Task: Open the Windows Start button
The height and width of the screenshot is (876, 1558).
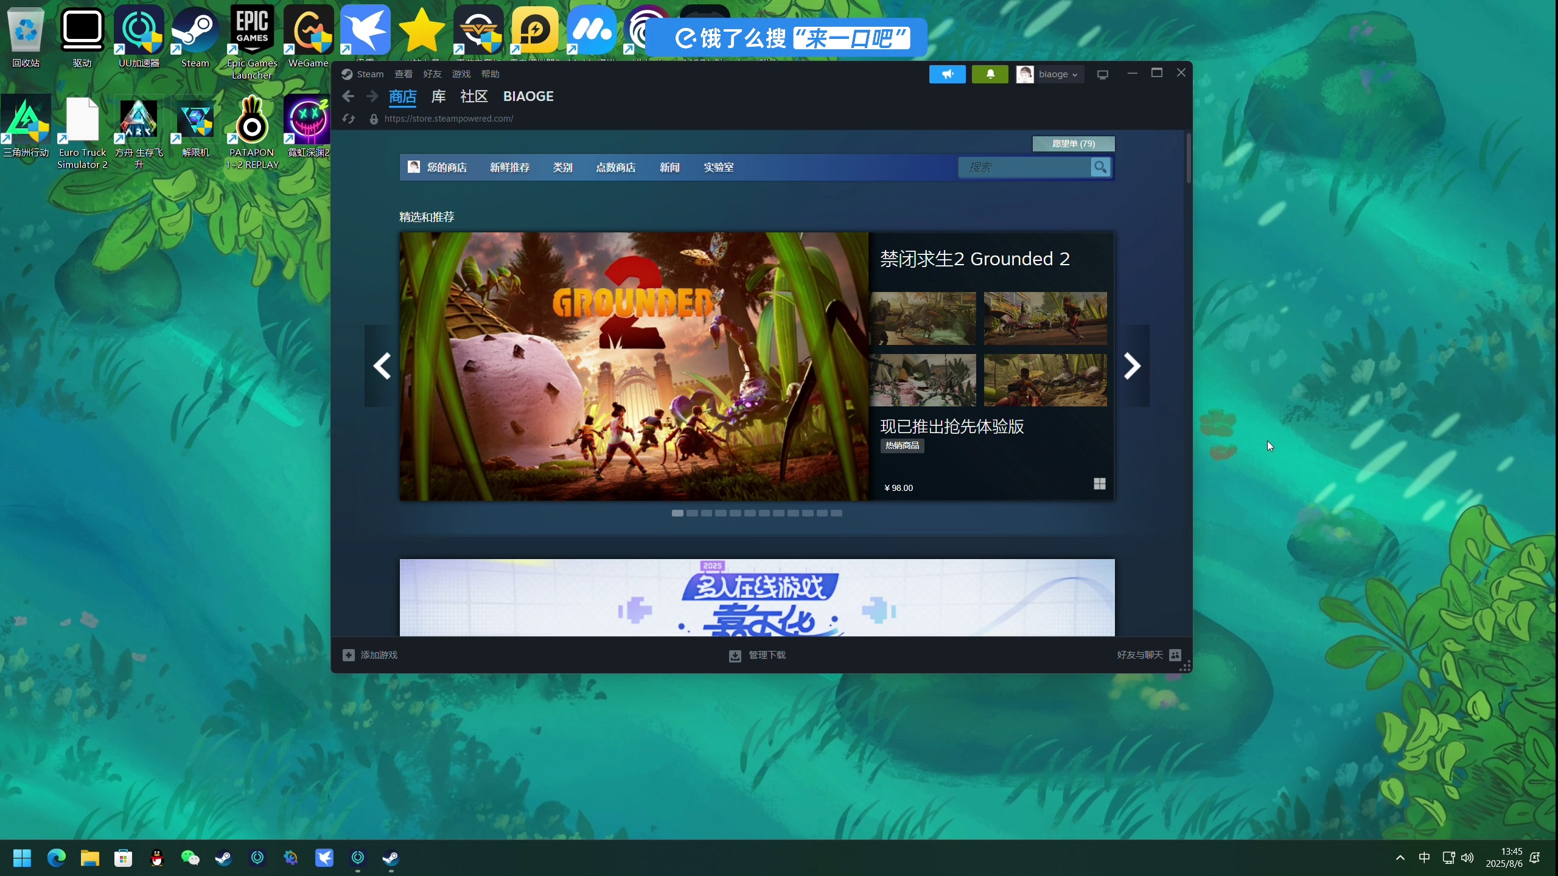Action: coord(23,858)
